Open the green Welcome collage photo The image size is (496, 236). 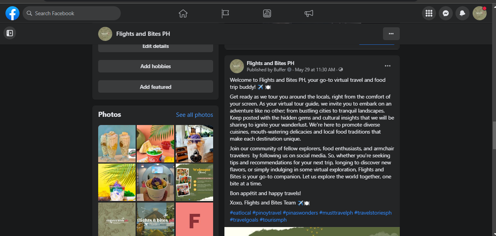point(194,182)
